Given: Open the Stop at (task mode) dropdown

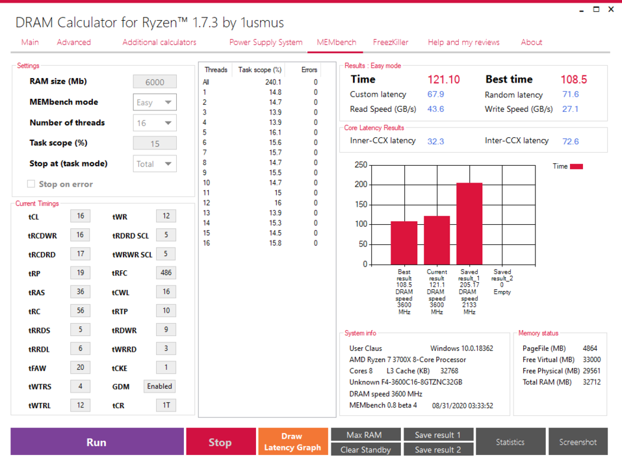Looking at the screenshot, I should pyautogui.click(x=155, y=164).
